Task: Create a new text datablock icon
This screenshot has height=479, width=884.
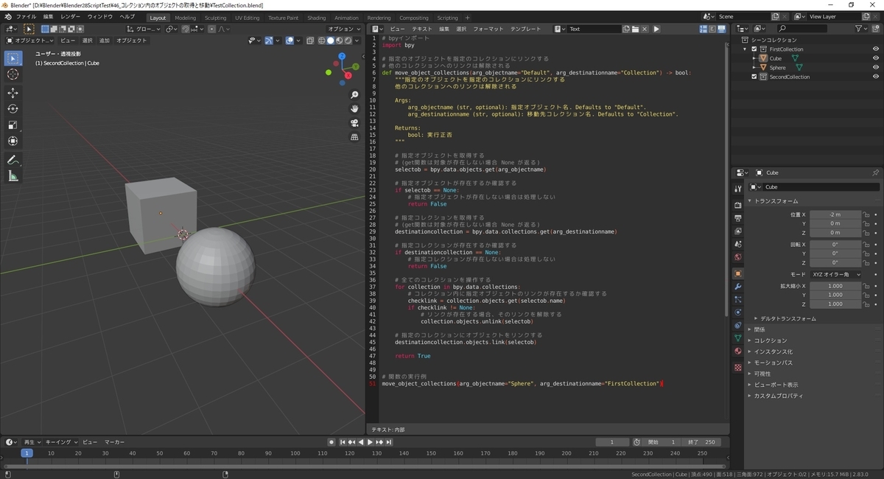Action: 626,29
